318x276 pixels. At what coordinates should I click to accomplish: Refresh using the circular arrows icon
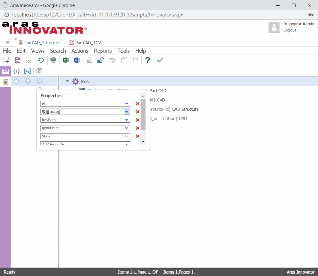41,60
